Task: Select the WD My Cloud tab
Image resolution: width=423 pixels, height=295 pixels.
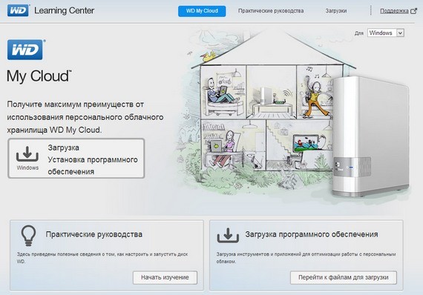Action: 202,11
